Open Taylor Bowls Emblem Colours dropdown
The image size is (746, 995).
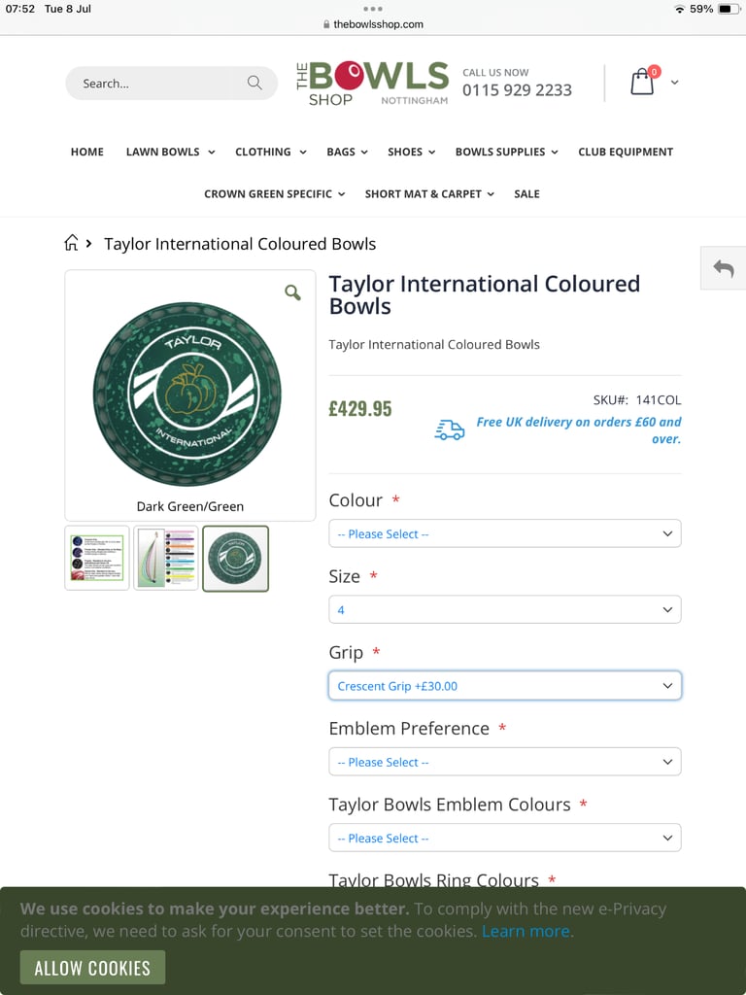coord(505,838)
